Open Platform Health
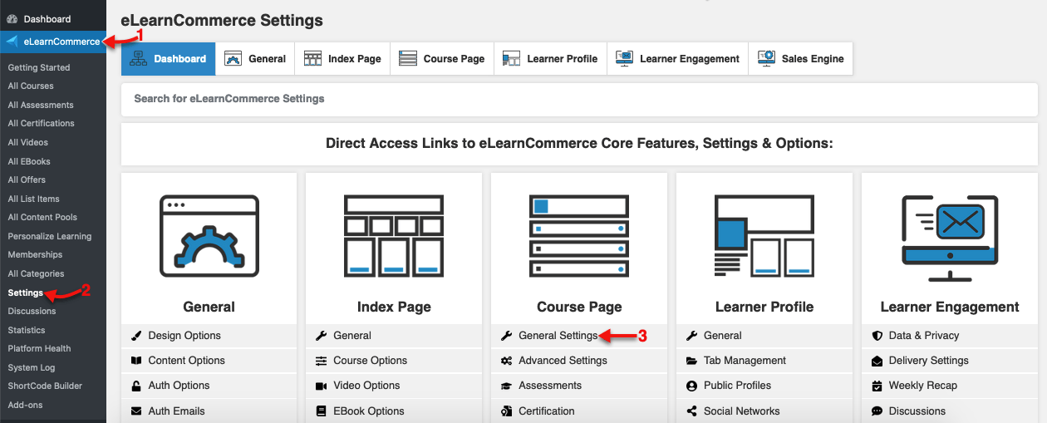The image size is (1047, 423). 39,348
